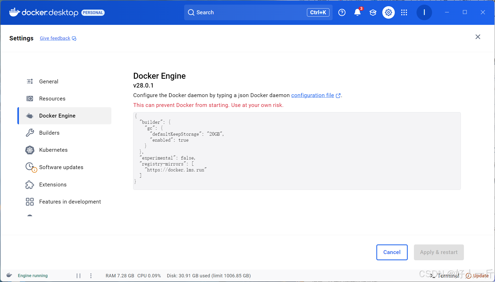Open the apps grid icon
This screenshot has width=495, height=282.
pyautogui.click(x=404, y=12)
